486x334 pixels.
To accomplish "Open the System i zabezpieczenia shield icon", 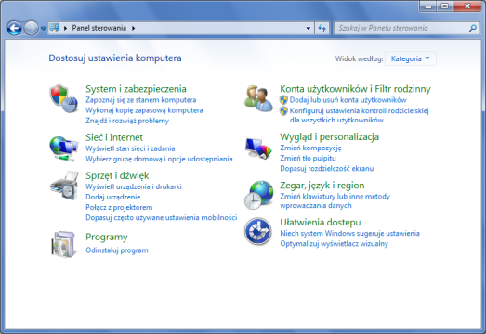I will point(63,98).
